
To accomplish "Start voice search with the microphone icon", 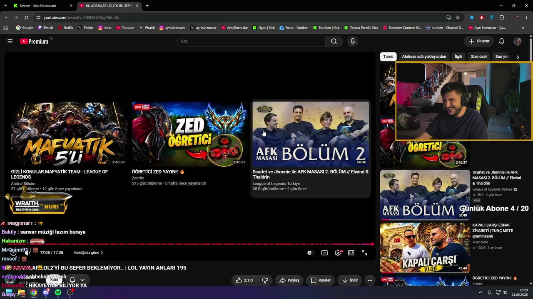I will (x=353, y=41).
